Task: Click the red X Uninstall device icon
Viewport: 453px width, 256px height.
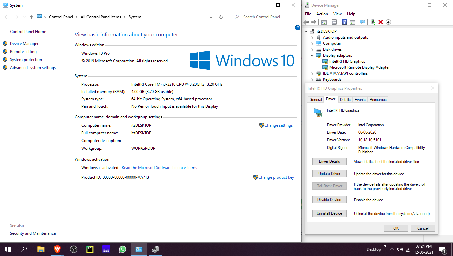Action: click(x=381, y=22)
